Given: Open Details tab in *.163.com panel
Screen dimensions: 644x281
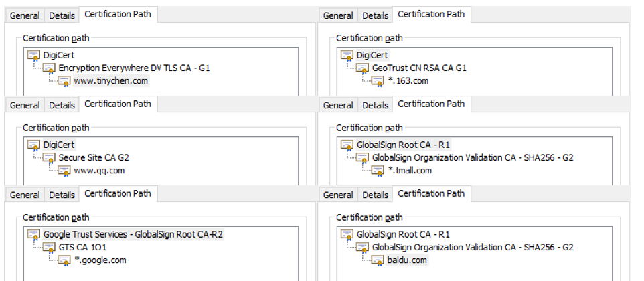Looking at the screenshot, I should (376, 15).
